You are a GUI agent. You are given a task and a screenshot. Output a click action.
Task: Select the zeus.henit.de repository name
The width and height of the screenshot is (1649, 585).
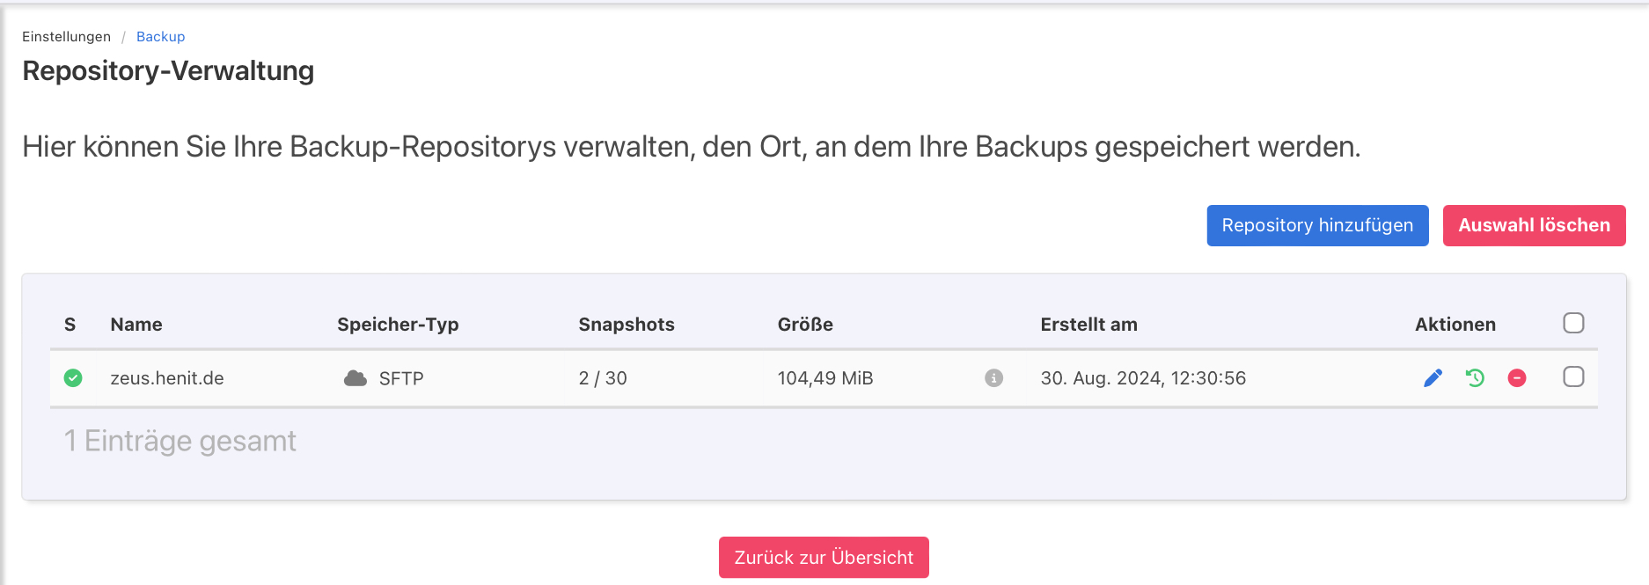coord(167,378)
